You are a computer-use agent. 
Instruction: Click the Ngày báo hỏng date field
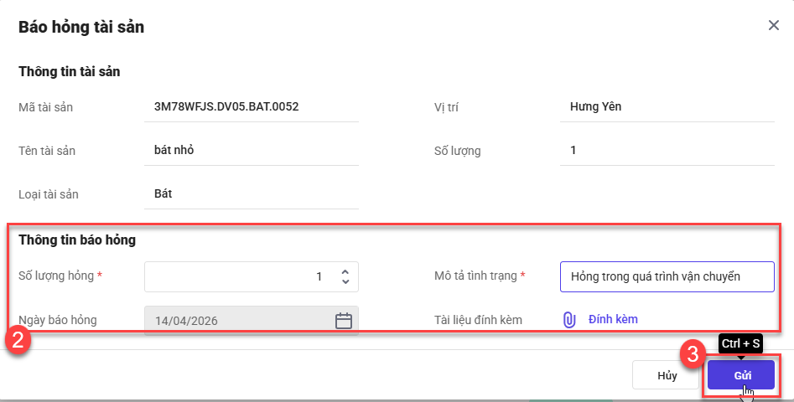pyautogui.click(x=239, y=320)
